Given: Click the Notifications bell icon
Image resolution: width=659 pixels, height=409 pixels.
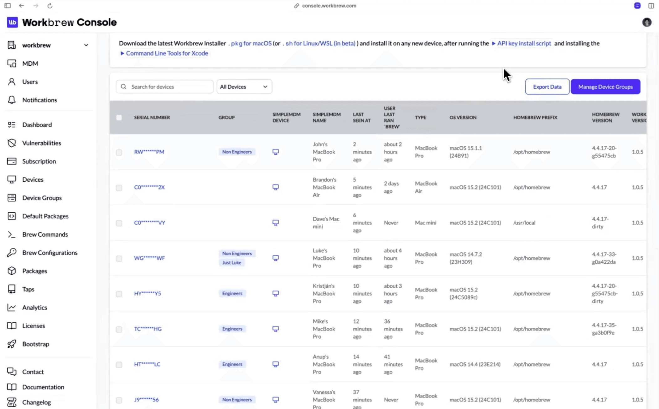Looking at the screenshot, I should [x=12, y=100].
